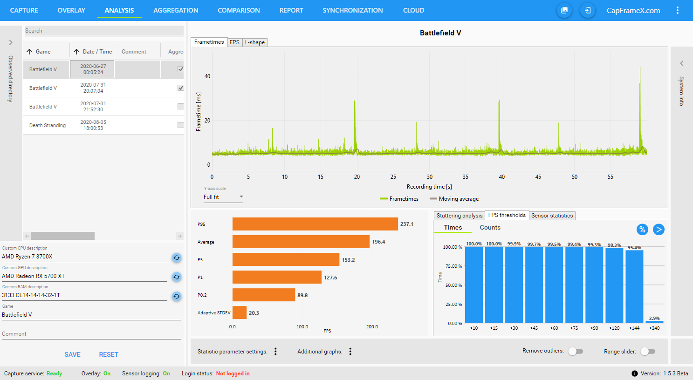Sort by Game column arrow
The height and width of the screenshot is (380, 693).
point(29,52)
